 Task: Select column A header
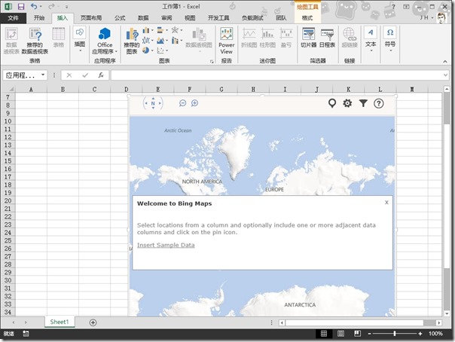[31, 90]
